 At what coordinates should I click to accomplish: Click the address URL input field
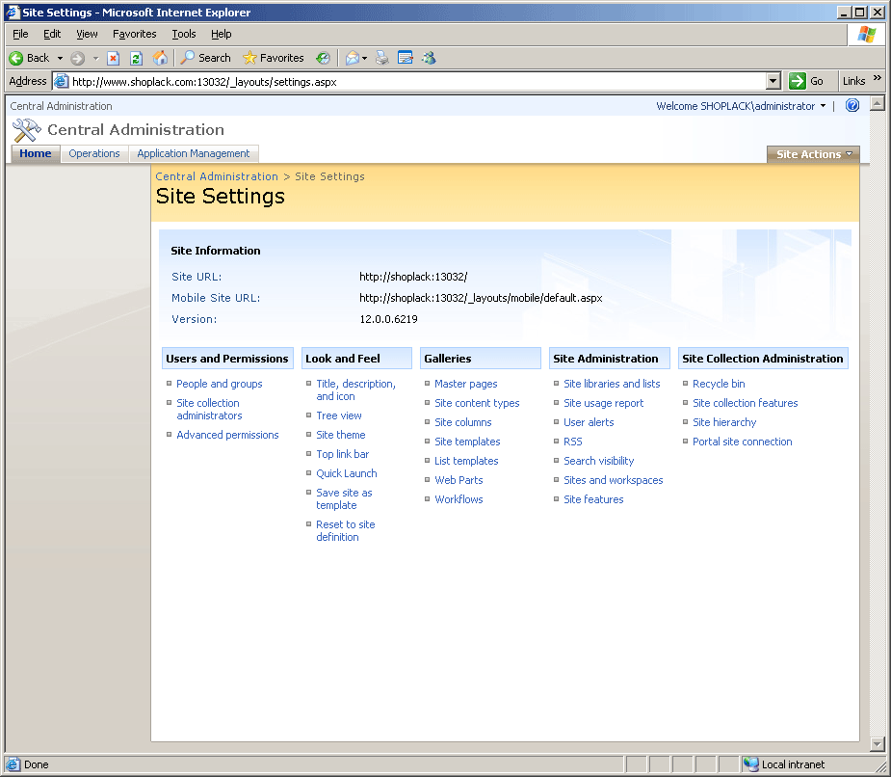[x=417, y=81]
